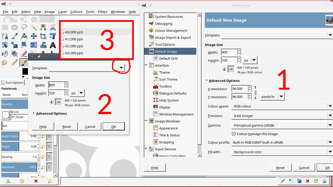The height and width of the screenshot is (187, 333).
Task: Choose the Gradient tool
Action: (15, 54)
